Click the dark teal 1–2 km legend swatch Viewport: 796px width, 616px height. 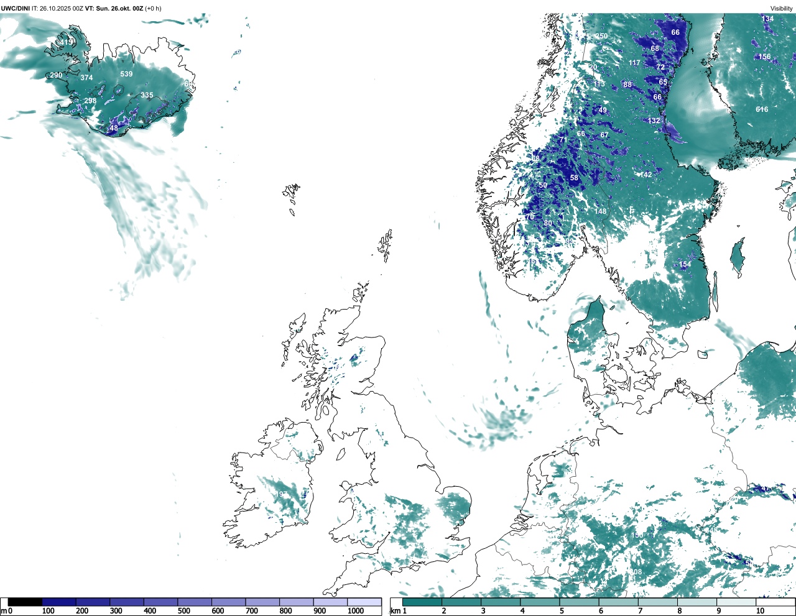(422, 602)
